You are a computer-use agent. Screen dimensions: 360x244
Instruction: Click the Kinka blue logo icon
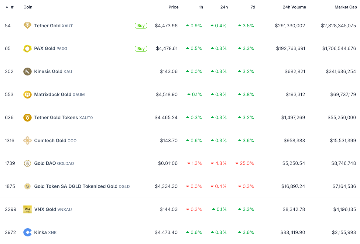(x=27, y=232)
